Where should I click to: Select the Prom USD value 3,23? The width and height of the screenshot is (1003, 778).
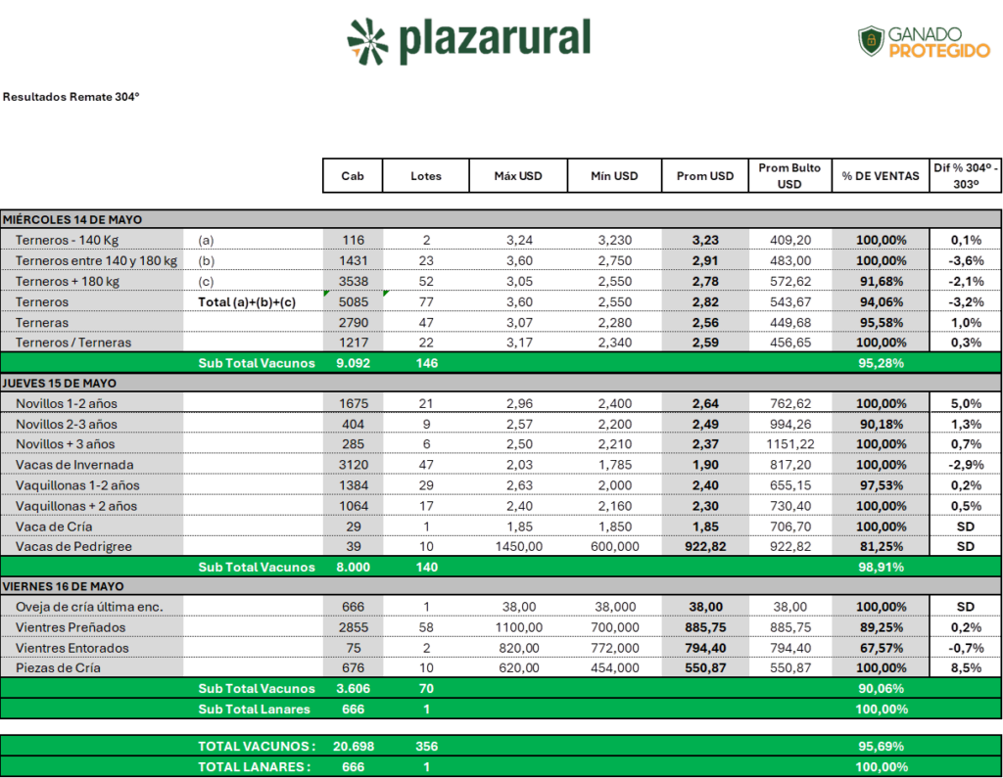click(705, 241)
